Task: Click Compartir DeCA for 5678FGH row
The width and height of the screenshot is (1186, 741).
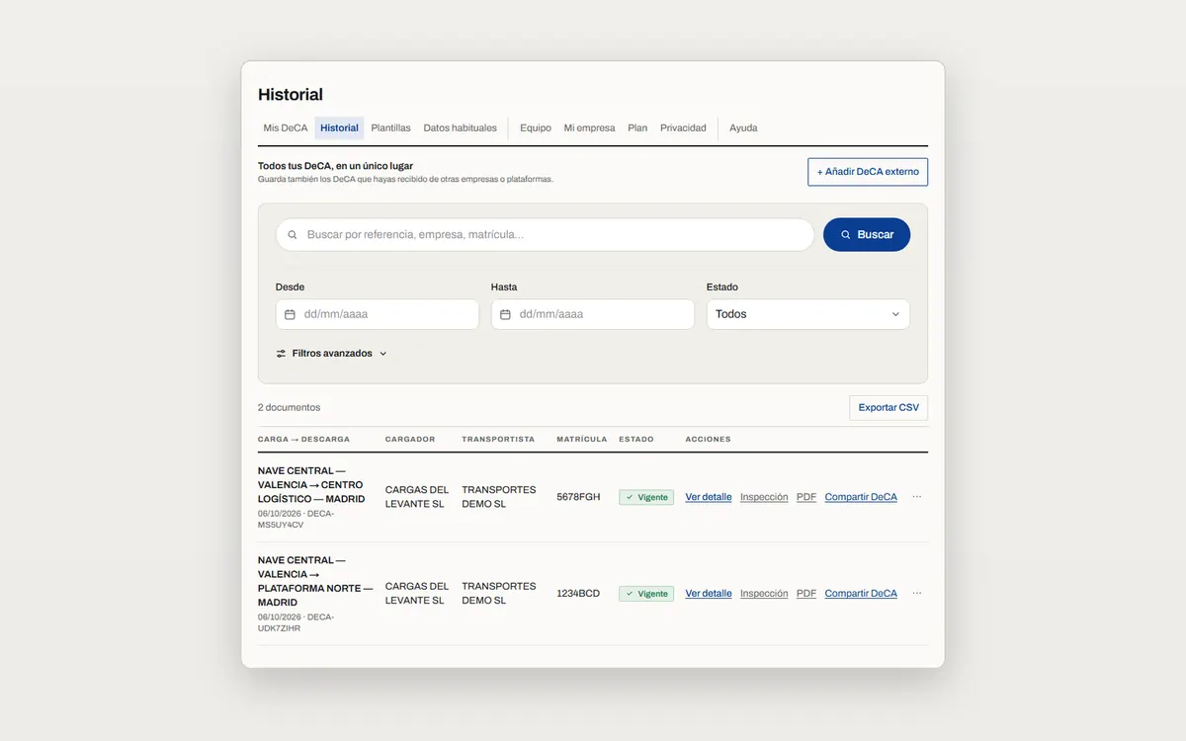Action: tap(861, 497)
